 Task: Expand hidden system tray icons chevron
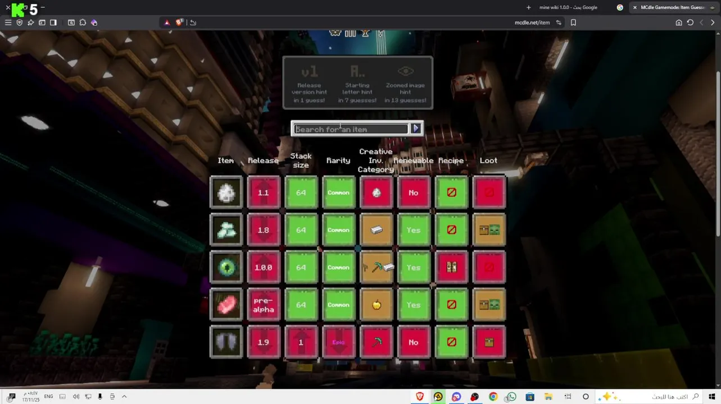[124, 397]
